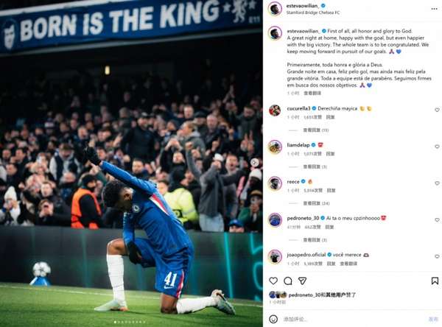Open the three-dot more options menu
Screen dimensions: 442x327
(x=434, y=9)
